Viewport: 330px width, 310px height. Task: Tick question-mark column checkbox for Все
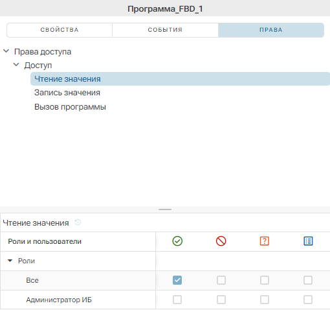click(x=265, y=280)
